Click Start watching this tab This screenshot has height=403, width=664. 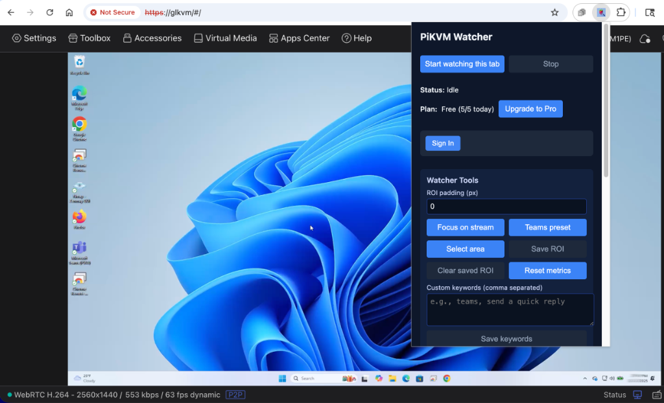coord(462,63)
